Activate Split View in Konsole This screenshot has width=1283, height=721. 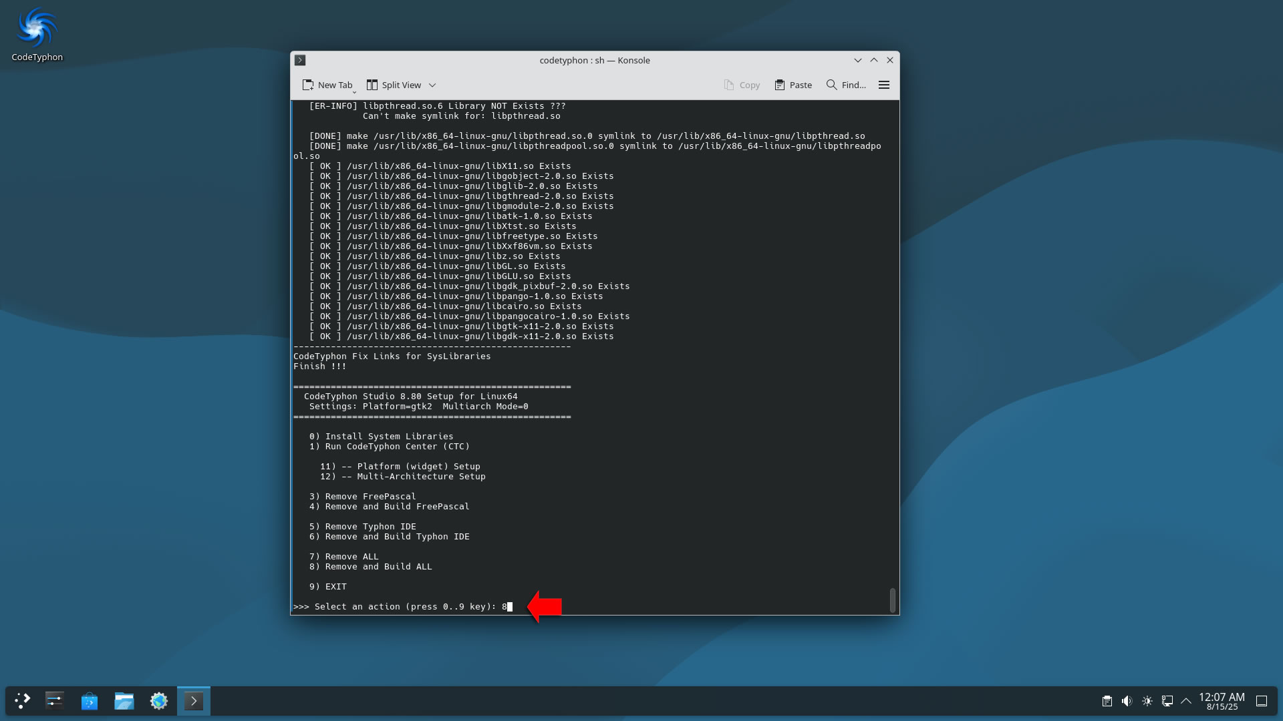click(x=394, y=85)
